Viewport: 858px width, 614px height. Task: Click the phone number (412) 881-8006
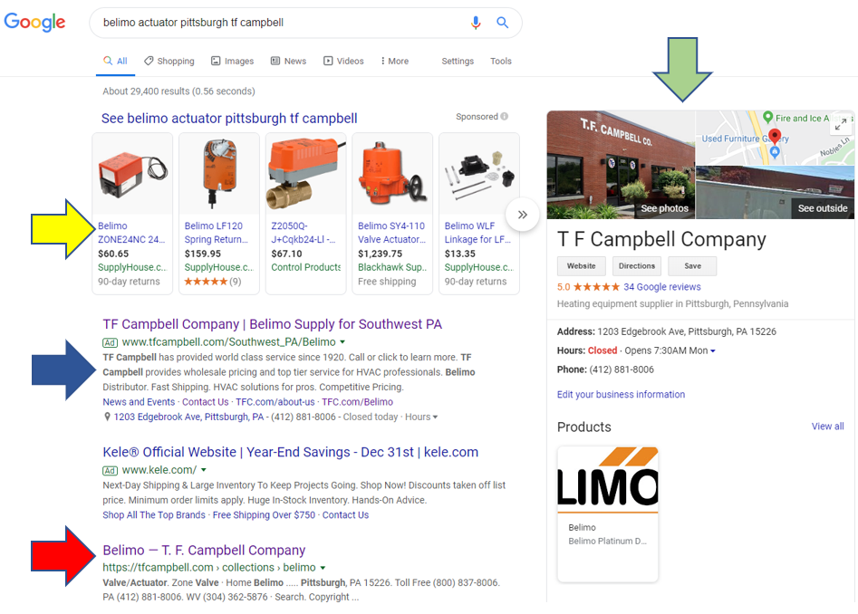622,369
